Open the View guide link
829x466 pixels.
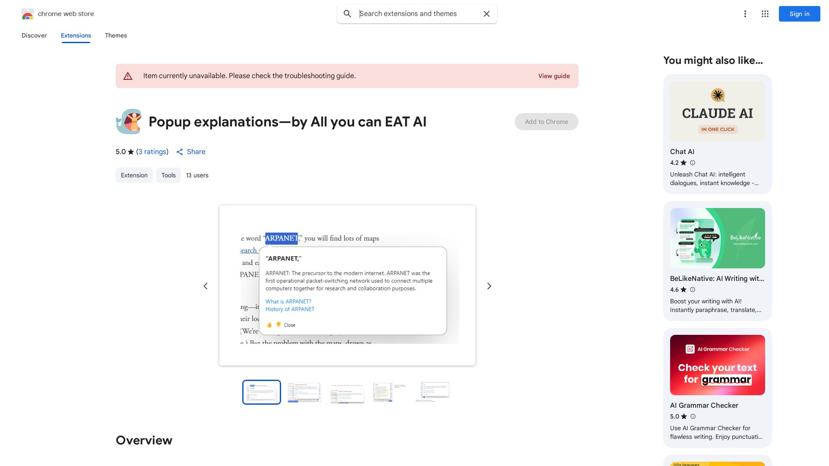tap(554, 76)
